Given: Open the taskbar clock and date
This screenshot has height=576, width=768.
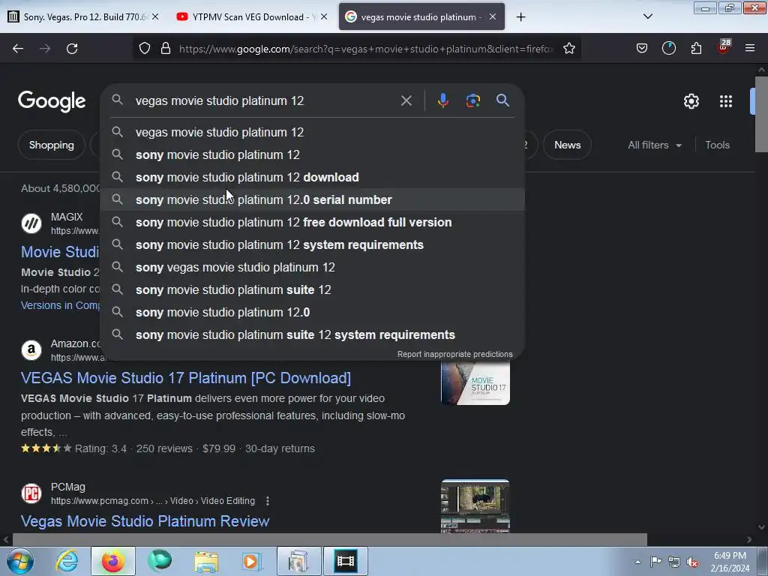Looking at the screenshot, I should 730,562.
